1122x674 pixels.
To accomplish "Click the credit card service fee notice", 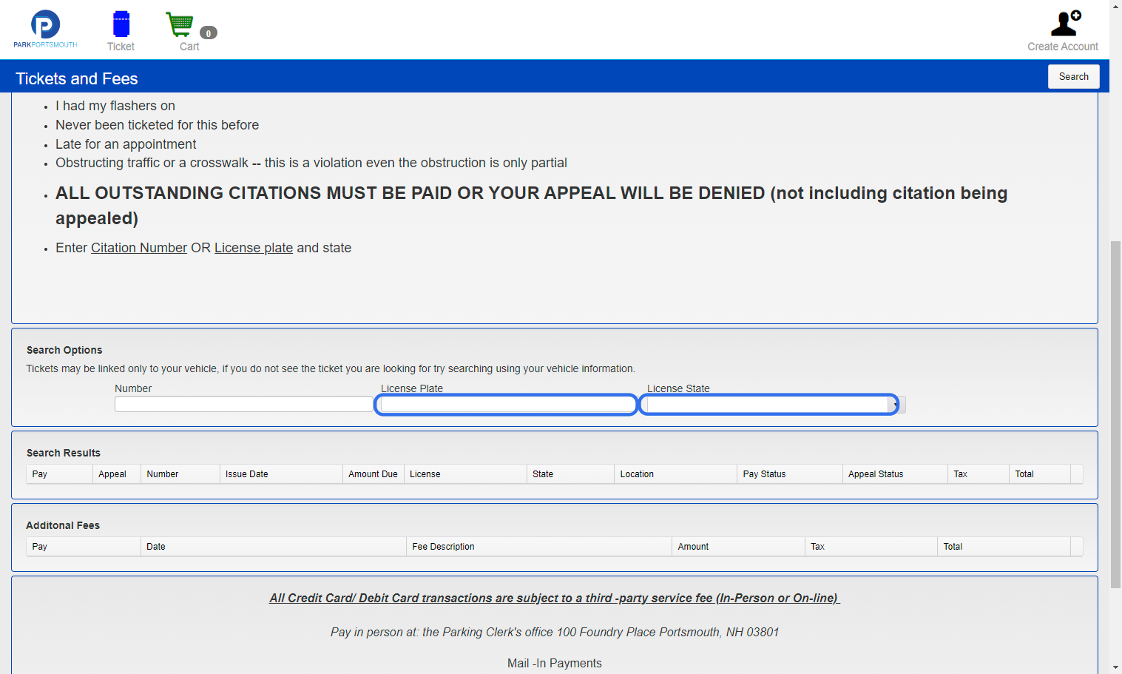I will click(555, 598).
